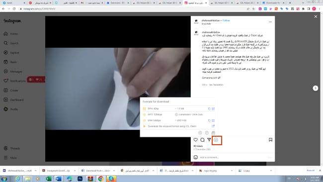The width and height of the screenshot is (323, 182).
Task: Expand options for the .mp4 download
Action: click(x=35, y=171)
